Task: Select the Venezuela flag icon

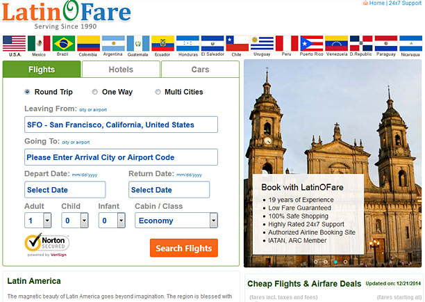Action: click(336, 43)
